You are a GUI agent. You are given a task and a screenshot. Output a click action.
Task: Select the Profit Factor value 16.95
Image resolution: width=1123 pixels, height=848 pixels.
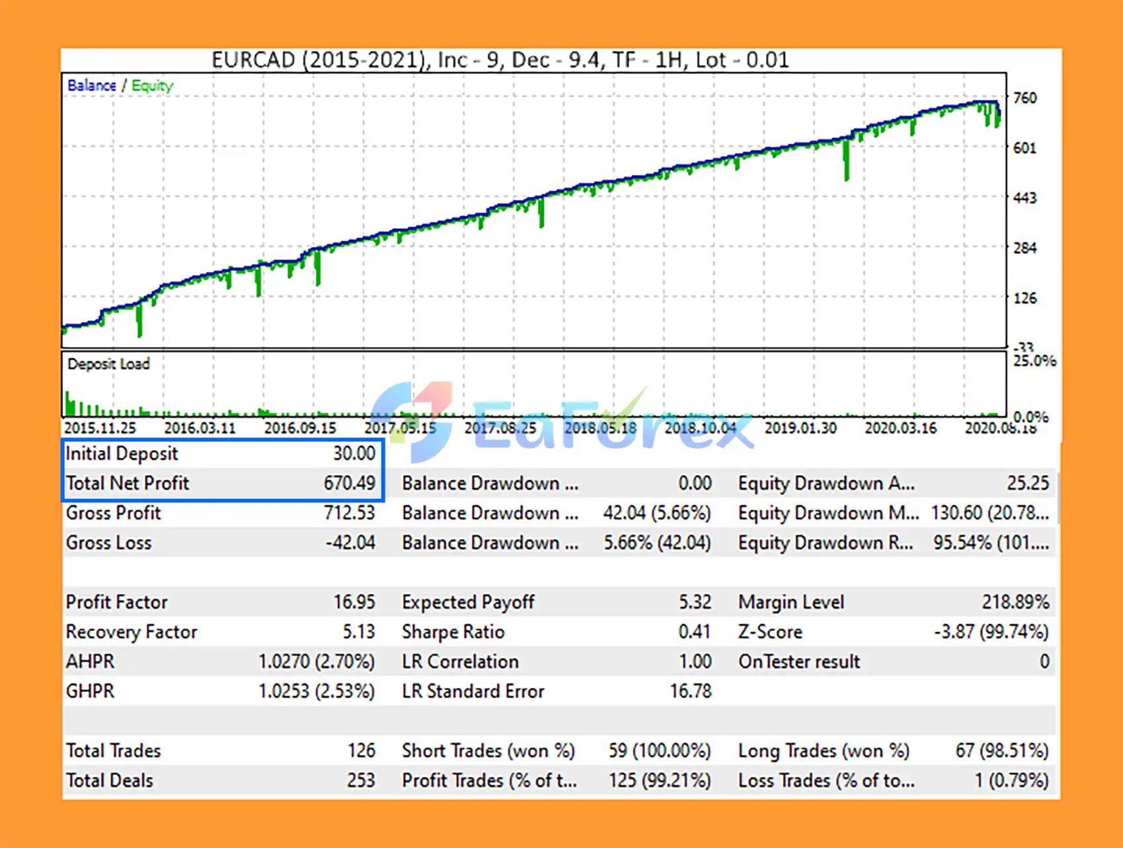(x=354, y=602)
